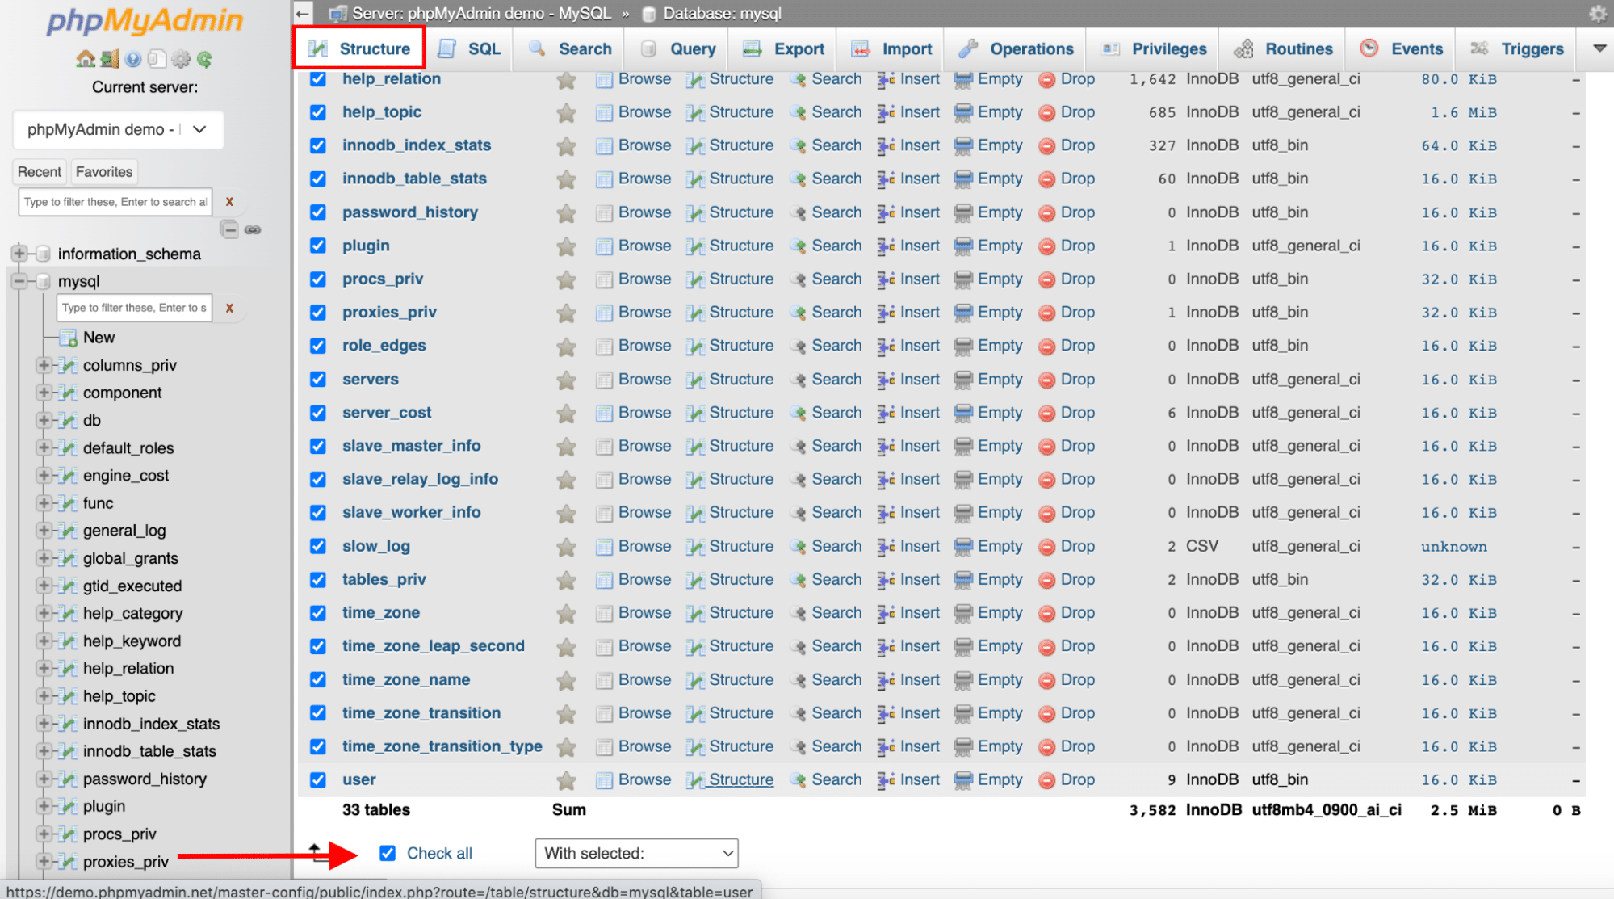Switch to the Favorites tab in the sidebar
Viewport: 1614px width, 899px height.
point(103,171)
